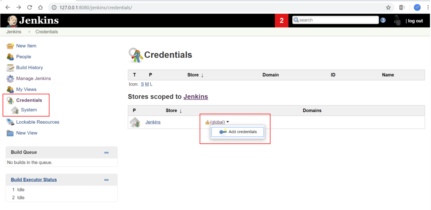Click the browser home button
The image size is (431, 210).
point(40,7)
